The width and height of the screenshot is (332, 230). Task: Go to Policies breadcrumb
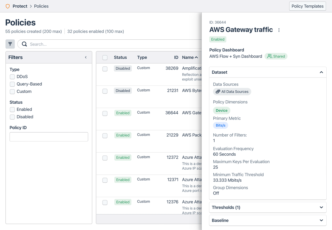pos(41,6)
